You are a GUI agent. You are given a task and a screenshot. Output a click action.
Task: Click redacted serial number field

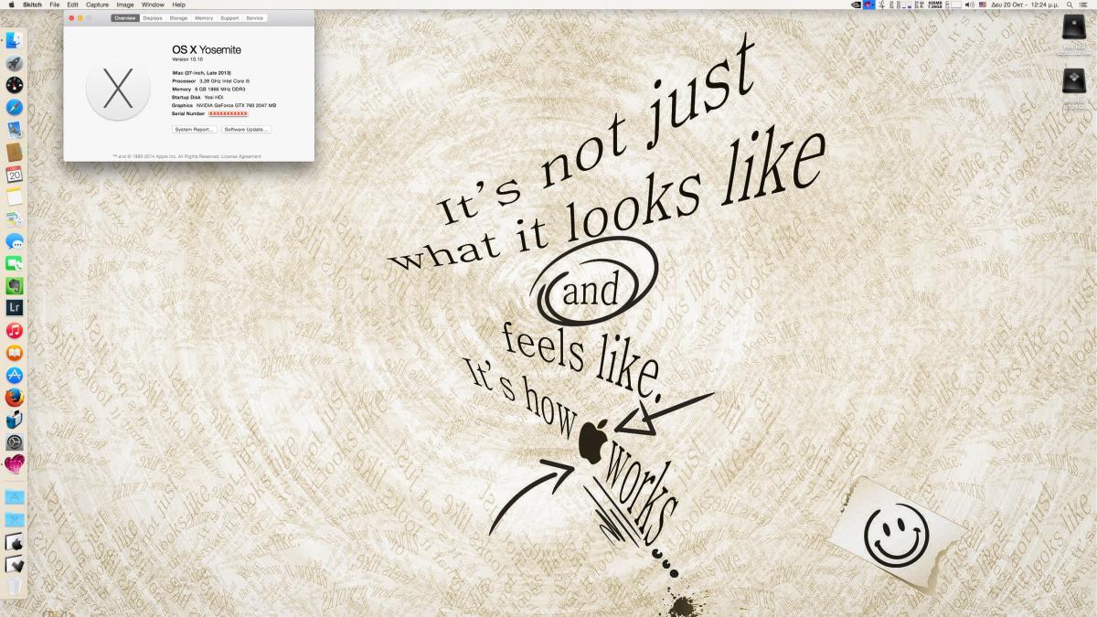(x=228, y=113)
